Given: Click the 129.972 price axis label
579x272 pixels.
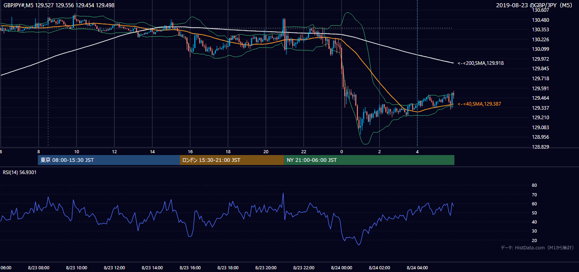Looking at the screenshot, I should pos(540,59).
